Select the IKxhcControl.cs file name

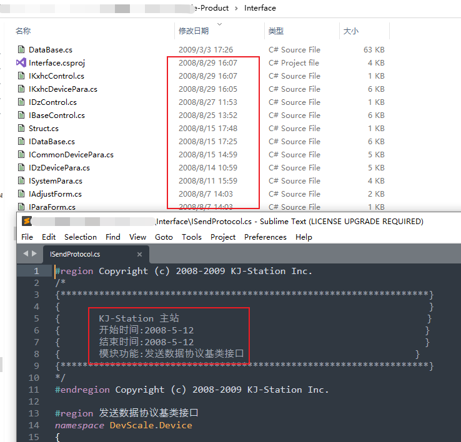coord(56,76)
